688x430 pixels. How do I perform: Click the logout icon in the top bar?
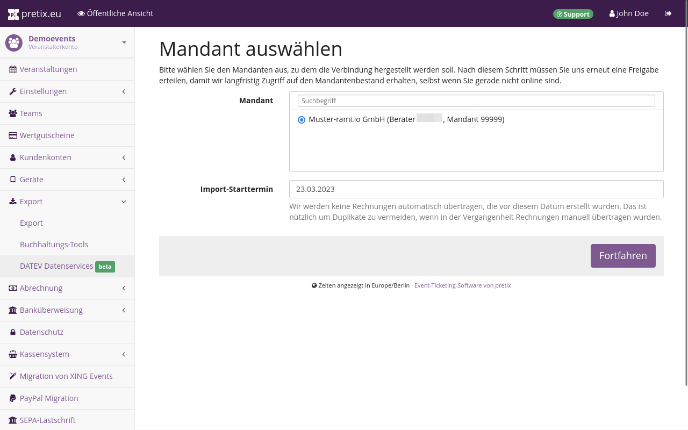pyautogui.click(x=668, y=13)
